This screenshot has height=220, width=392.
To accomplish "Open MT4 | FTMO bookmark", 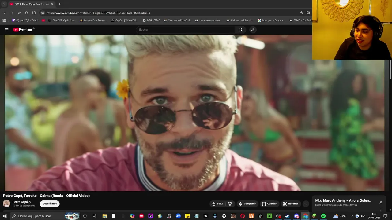I will (x=152, y=20).
